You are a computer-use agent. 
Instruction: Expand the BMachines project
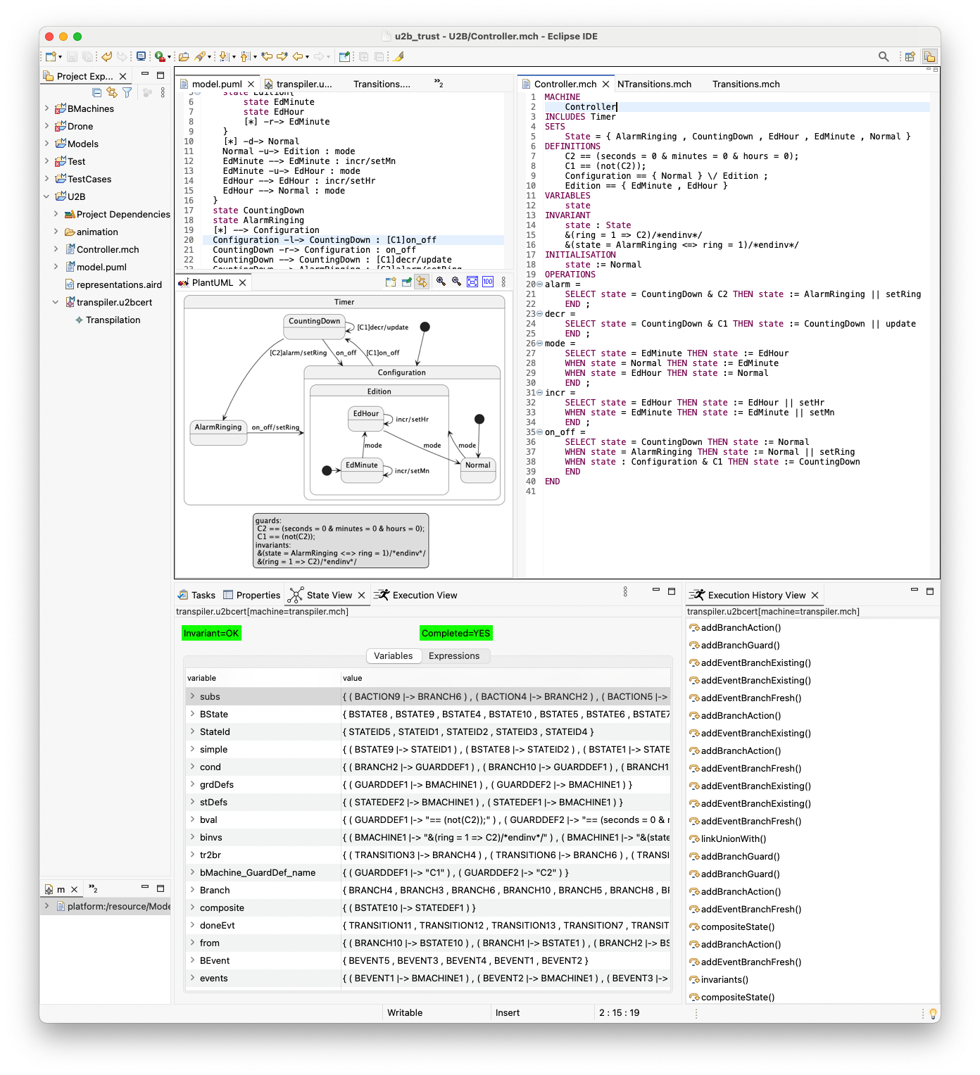point(47,108)
